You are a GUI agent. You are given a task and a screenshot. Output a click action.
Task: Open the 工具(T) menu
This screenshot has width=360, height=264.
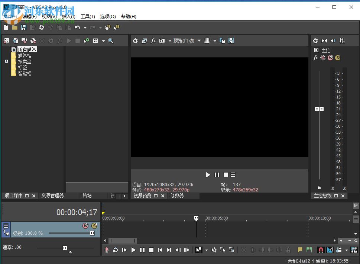pos(88,16)
